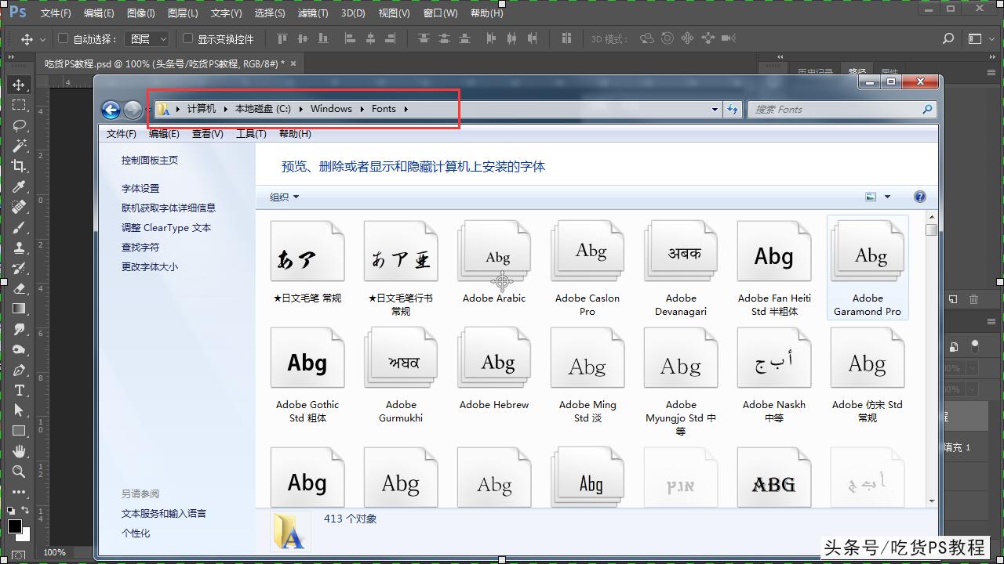Viewport: 1004px width, 564px height.
Task: Open the Photoshop 图层(L) menu
Action: (x=183, y=13)
